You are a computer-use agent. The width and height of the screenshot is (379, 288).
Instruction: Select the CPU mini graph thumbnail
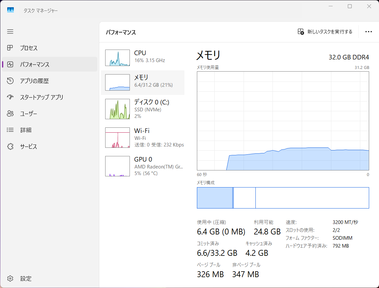click(x=117, y=58)
